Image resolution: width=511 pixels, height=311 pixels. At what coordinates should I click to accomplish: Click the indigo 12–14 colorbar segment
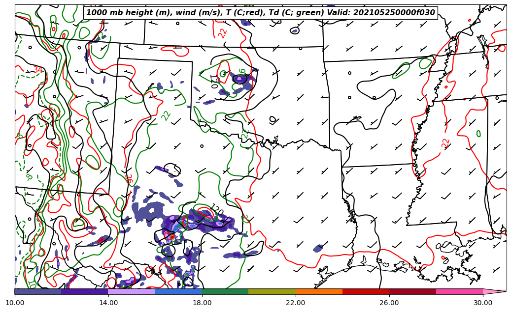(x=85, y=291)
